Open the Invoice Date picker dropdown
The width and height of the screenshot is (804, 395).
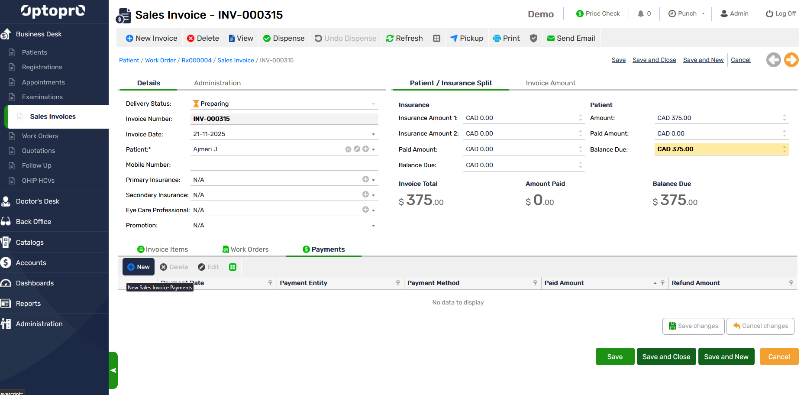coord(373,134)
